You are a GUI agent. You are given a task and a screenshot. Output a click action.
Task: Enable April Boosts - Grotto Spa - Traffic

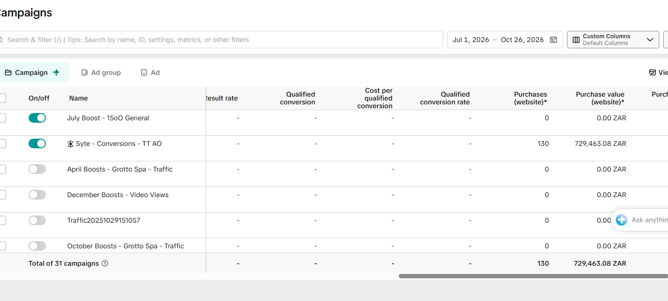point(37,169)
